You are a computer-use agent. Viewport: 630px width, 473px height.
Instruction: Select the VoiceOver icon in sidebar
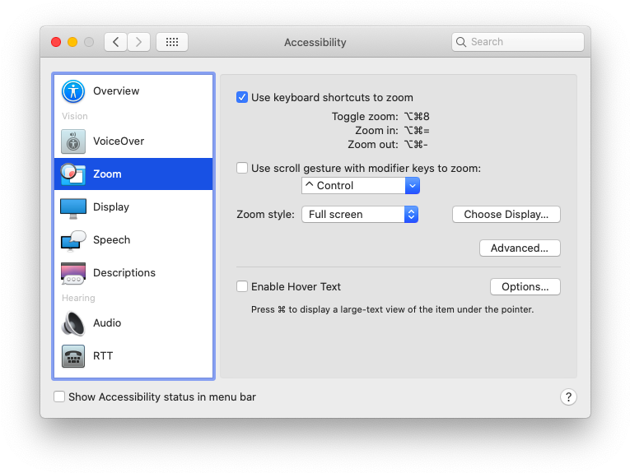(x=73, y=141)
